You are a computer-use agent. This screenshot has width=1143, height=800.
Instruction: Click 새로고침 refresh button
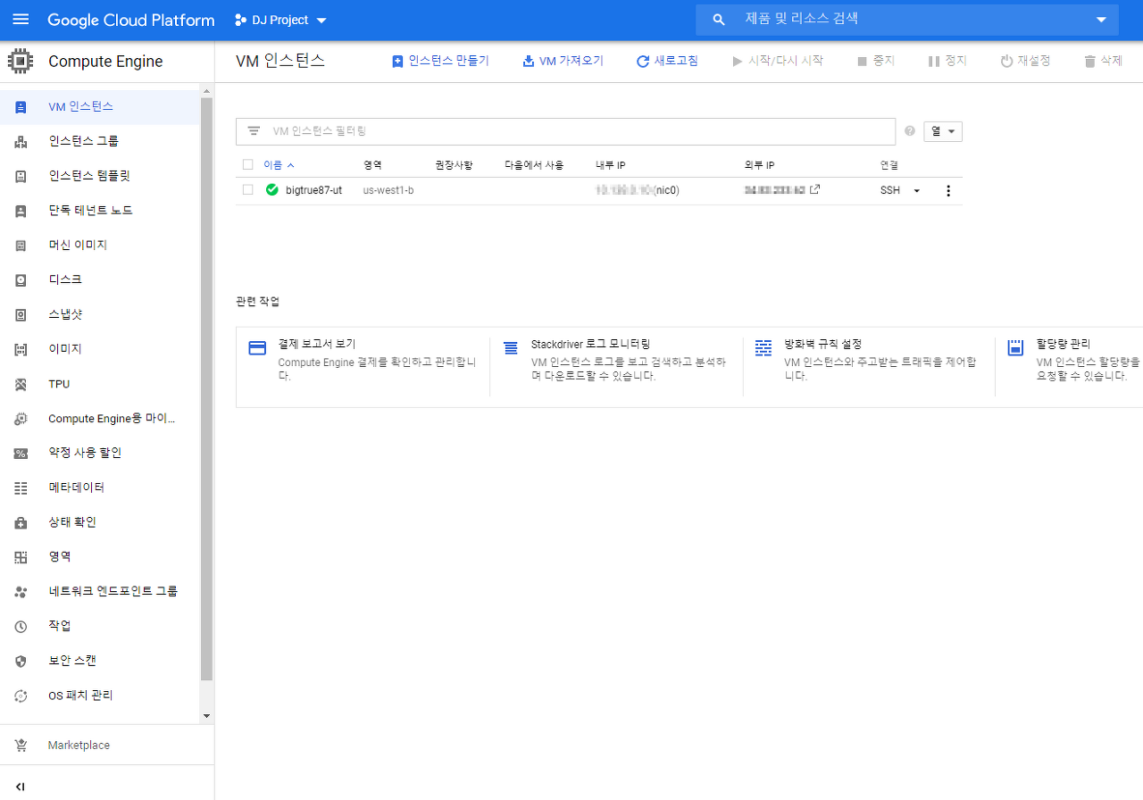(x=667, y=61)
